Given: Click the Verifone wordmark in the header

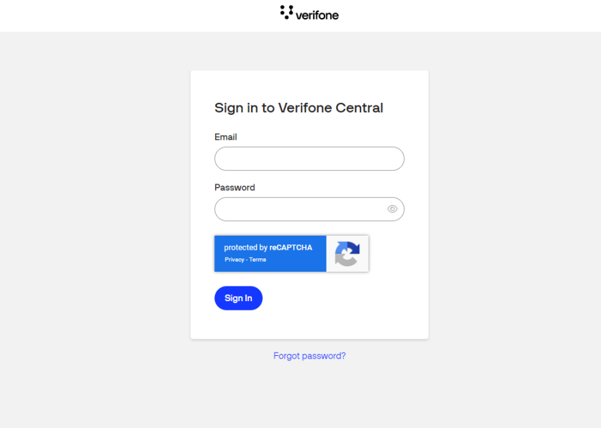Looking at the screenshot, I should click(x=317, y=15).
